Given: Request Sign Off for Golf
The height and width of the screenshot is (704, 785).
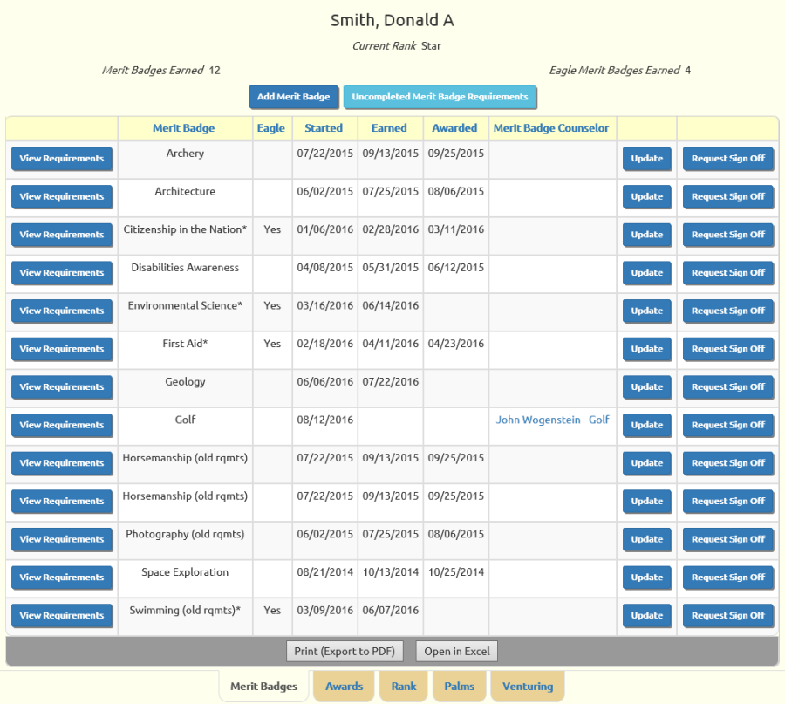Looking at the screenshot, I should [x=728, y=425].
